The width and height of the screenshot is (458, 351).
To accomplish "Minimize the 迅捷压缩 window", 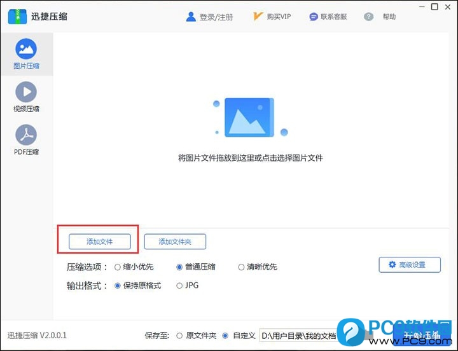I will (x=422, y=7).
